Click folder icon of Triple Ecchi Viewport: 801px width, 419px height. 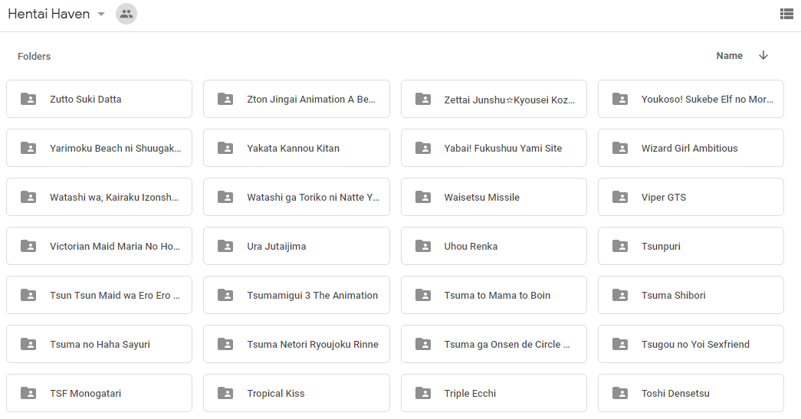(422, 393)
